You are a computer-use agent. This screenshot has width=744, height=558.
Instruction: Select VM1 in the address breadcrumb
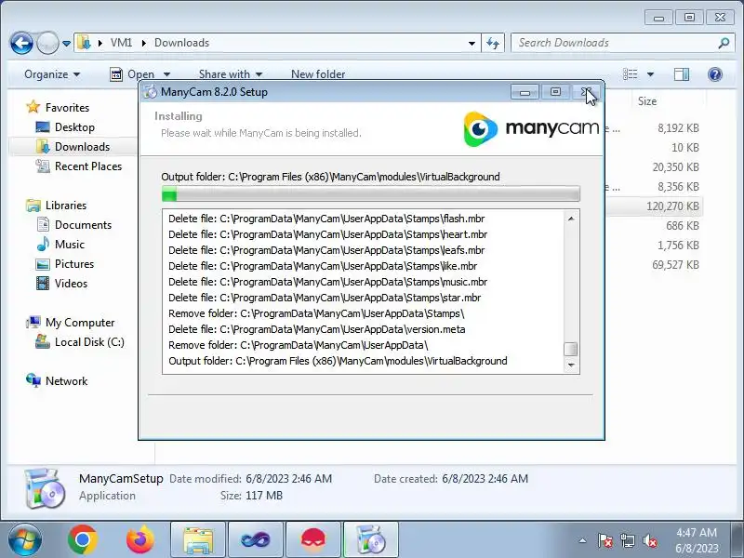[121, 43]
